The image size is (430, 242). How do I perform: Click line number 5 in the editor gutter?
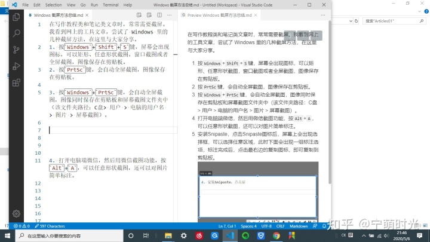[x=39, y=93]
